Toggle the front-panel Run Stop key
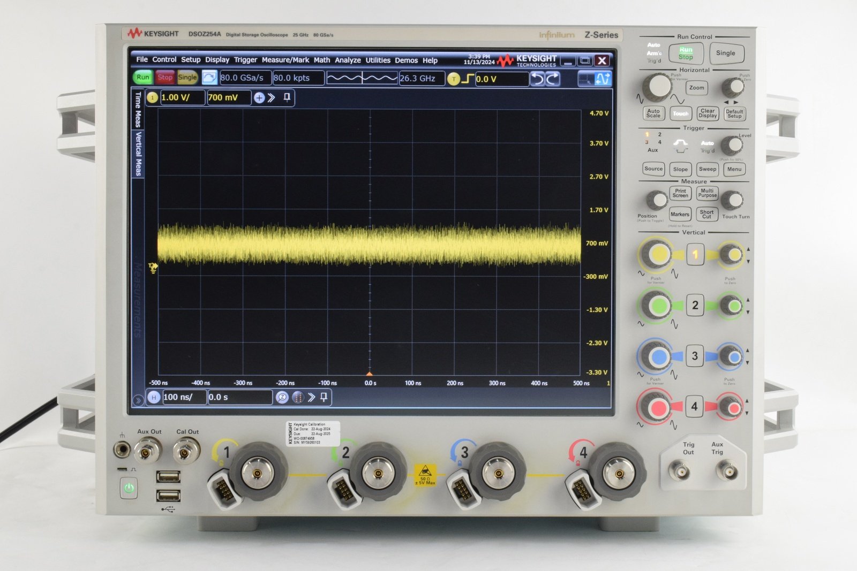Image resolution: width=857 pixels, height=571 pixels. click(x=686, y=53)
